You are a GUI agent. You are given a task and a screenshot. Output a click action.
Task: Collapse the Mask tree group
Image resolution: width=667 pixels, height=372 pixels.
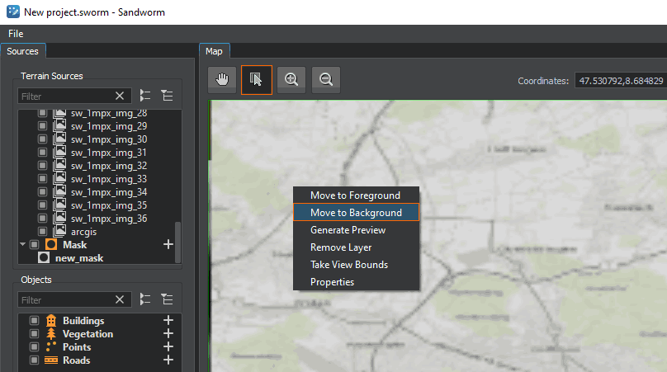click(22, 245)
